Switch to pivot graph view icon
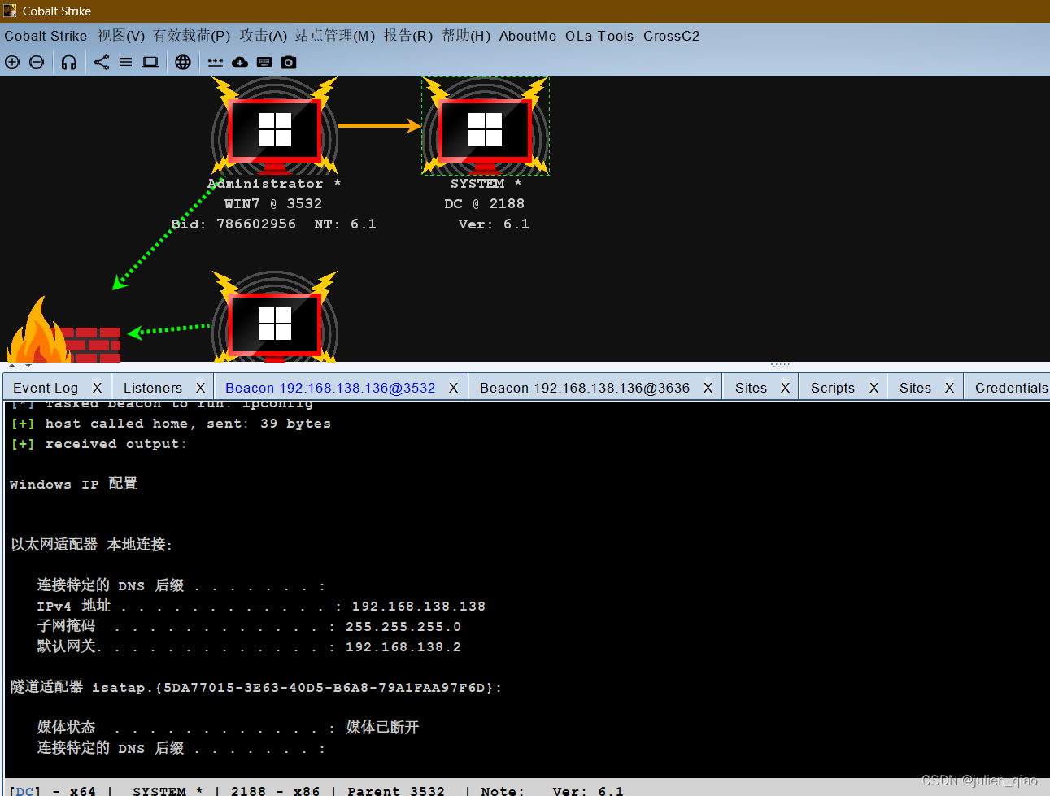This screenshot has width=1050, height=796. click(x=102, y=63)
